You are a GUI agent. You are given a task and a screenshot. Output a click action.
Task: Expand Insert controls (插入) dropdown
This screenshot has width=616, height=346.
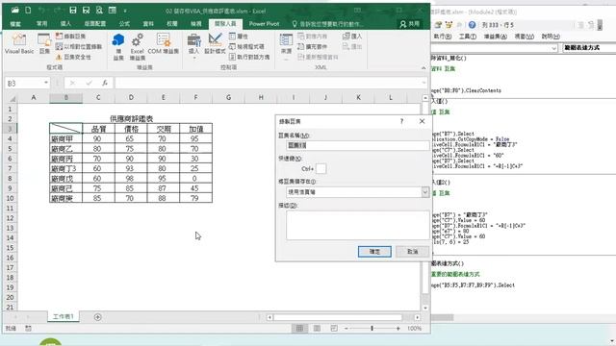pos(193,47)
